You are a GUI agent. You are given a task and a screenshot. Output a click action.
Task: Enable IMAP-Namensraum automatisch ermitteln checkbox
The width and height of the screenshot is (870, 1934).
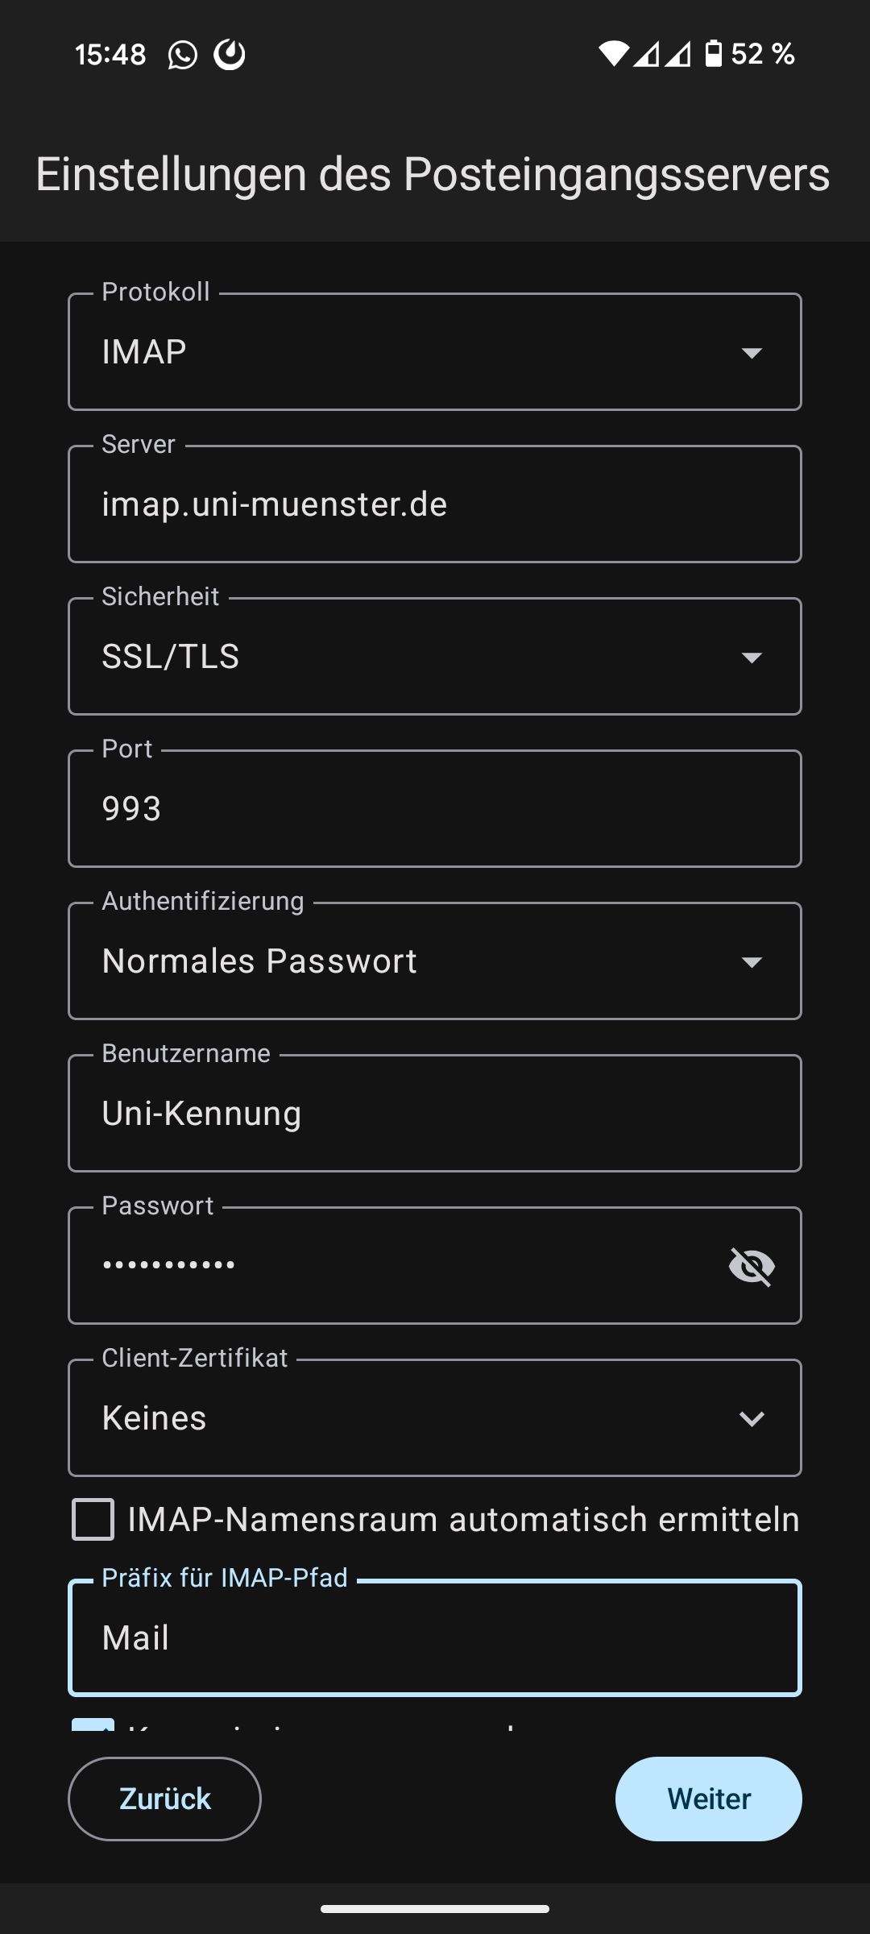point(93,1520)
